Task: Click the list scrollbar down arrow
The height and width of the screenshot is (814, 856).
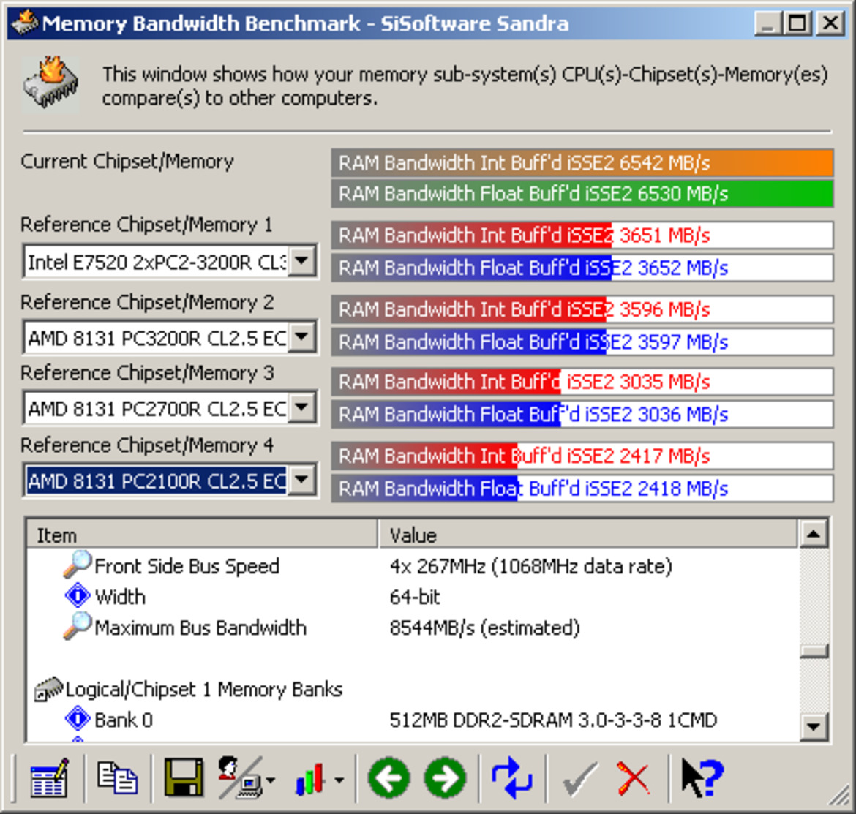Action: pyautogui.click(x=814, y=727)
